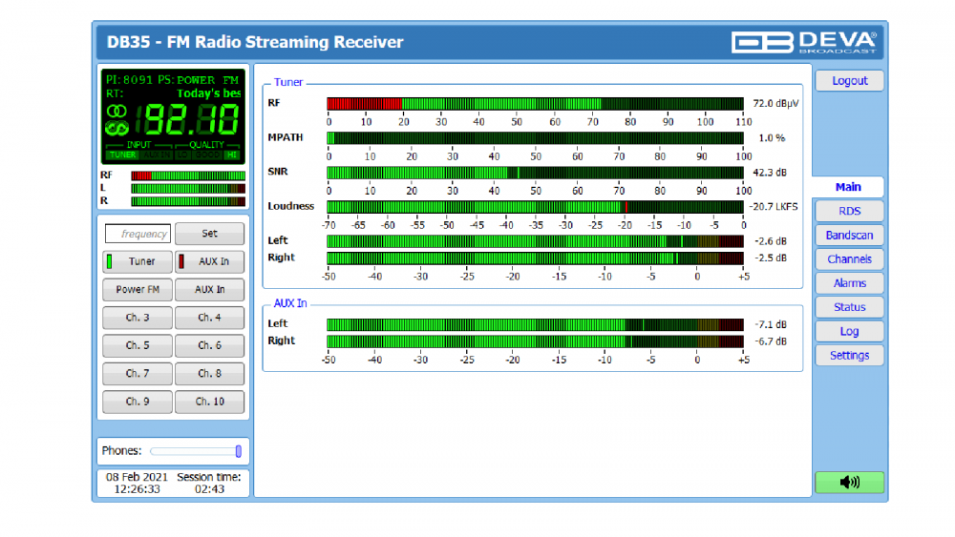
Task: Click the Tuner RF level meter bar
Action: pyautogui.click(x=535, y=103)
